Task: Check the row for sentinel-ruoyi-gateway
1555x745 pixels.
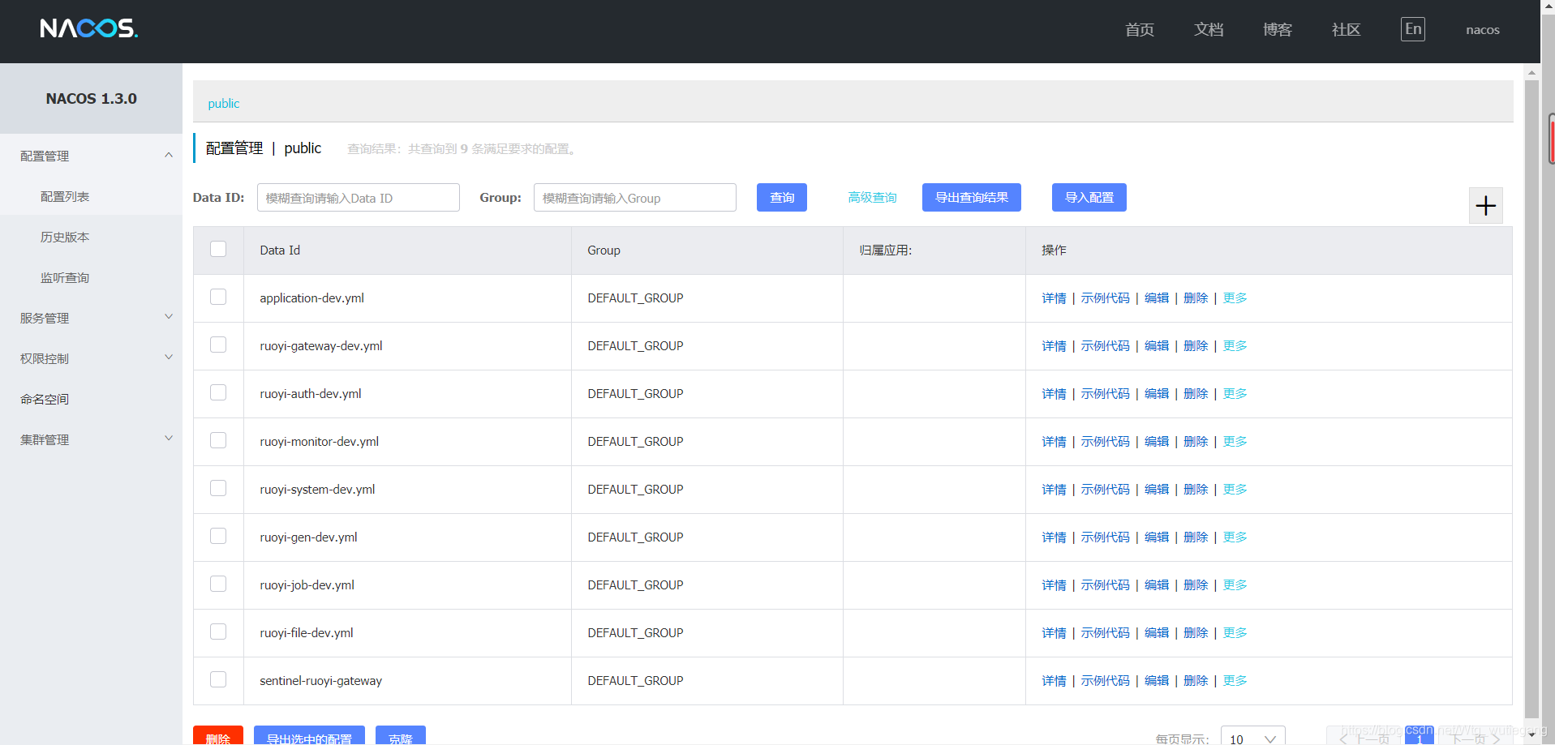Action: tap(217, 679)
